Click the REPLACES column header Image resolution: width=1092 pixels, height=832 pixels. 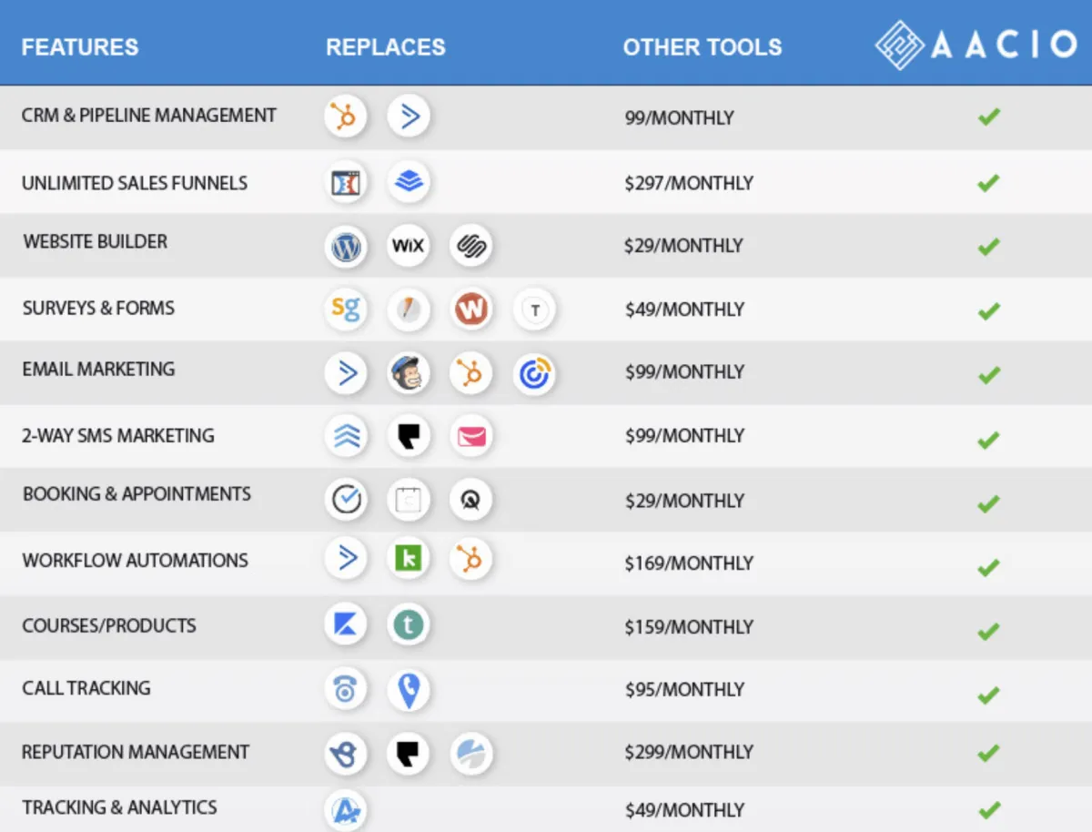(x=386, y=47)
